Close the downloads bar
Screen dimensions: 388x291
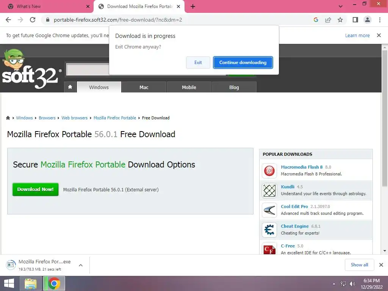coord(381,265)
